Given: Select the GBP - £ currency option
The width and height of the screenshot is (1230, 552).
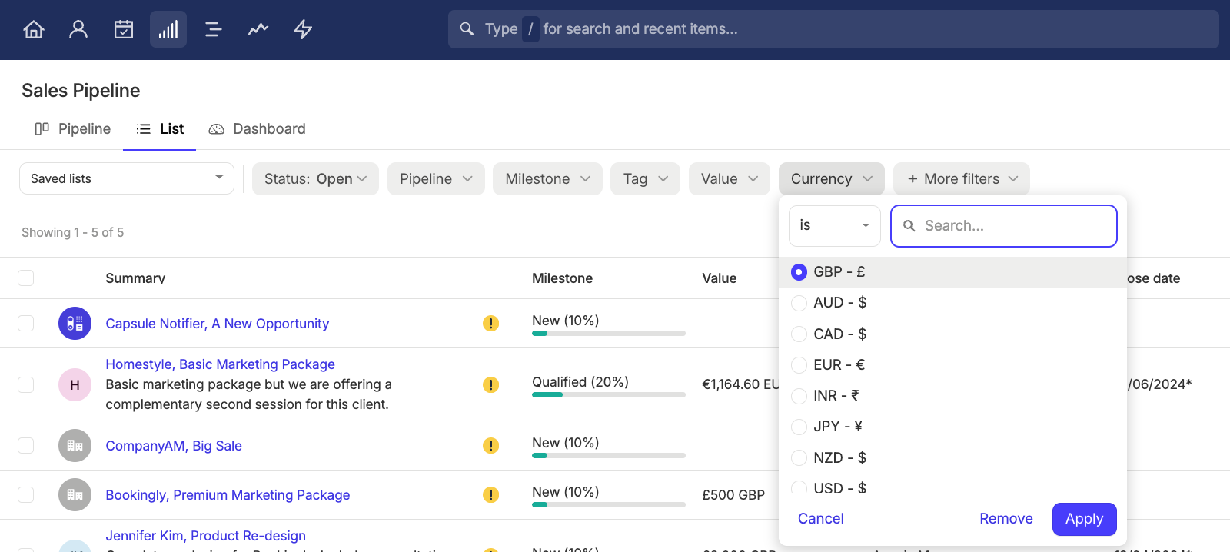Looking at the screenshot, I should click(952, 271).
